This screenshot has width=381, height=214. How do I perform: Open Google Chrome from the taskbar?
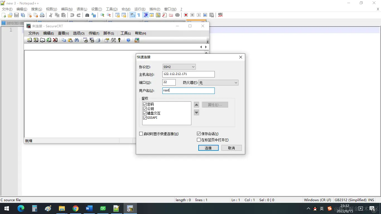[75, 208]
